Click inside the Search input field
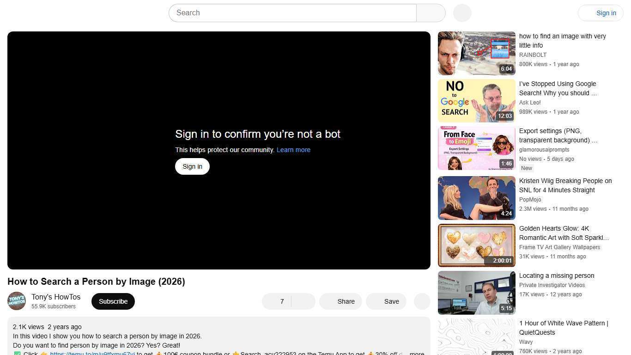 coord(292,12)
